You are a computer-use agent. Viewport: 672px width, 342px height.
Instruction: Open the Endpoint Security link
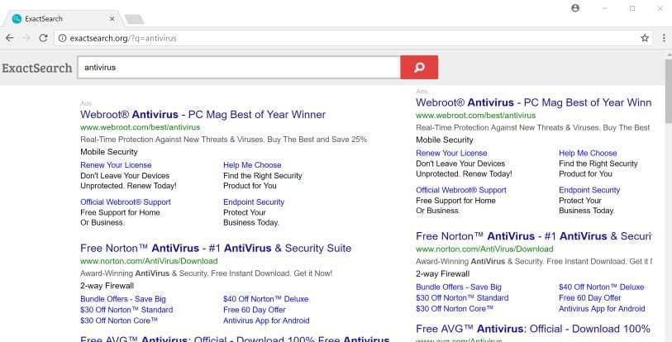click(253, 202)
